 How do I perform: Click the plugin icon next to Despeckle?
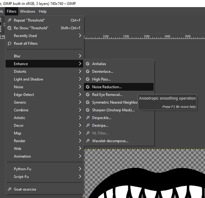pyautogui.click(x=88, y=118)
